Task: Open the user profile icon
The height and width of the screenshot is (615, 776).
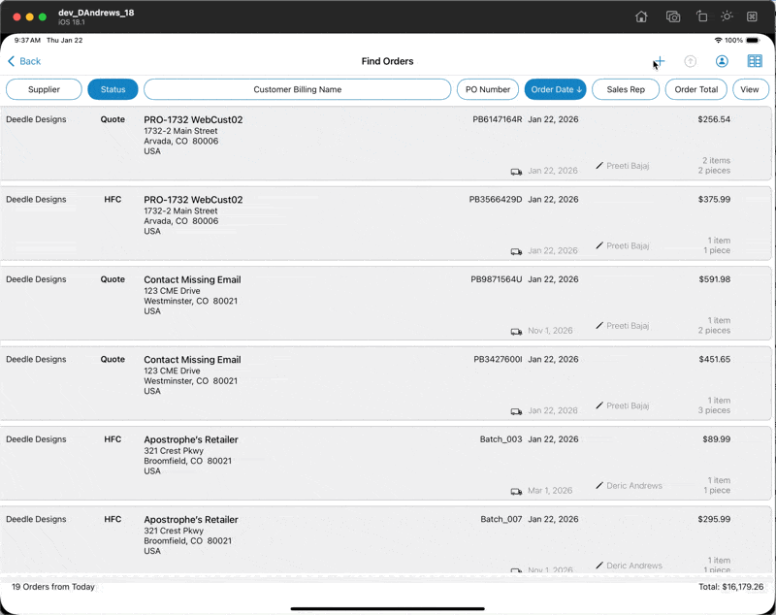Action: point(722,61)
